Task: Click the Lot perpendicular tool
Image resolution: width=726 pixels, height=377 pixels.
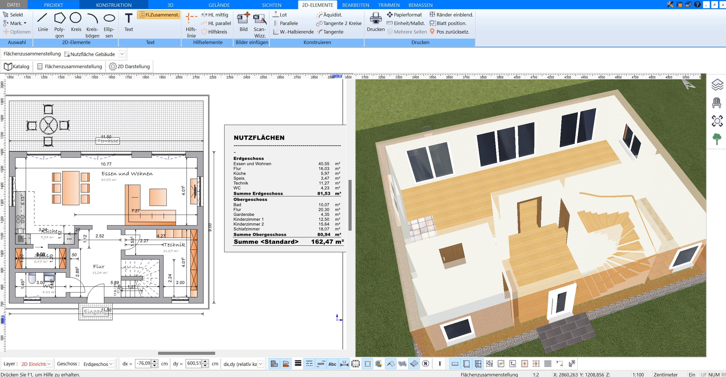Action: (x=280, y=14)
